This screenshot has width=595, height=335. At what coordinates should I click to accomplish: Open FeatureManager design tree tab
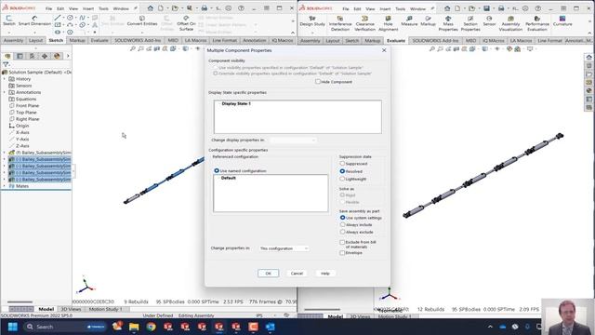[x=7, y=56]
